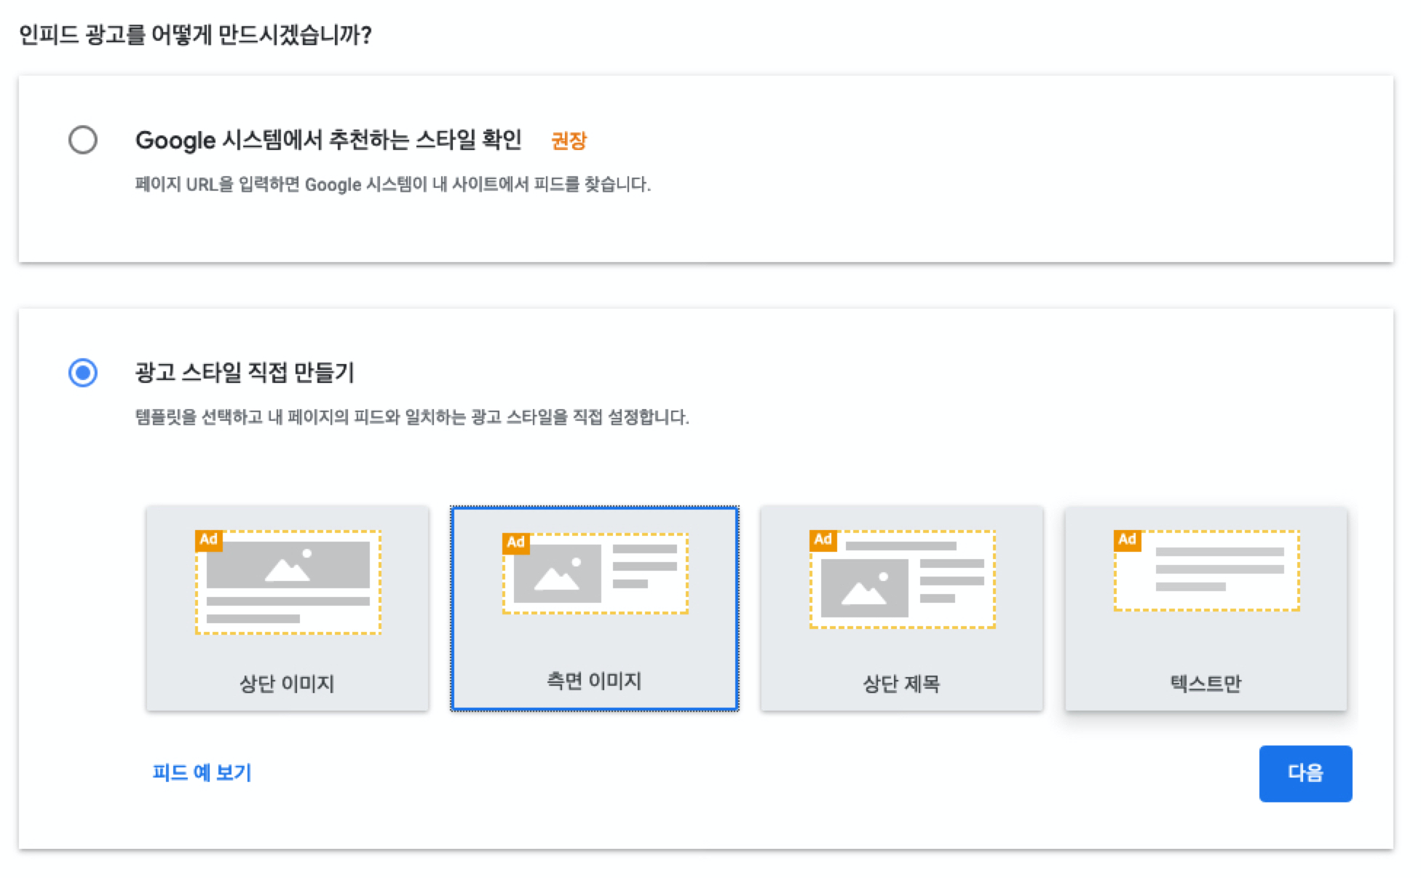1421x878 pixels.
Task: Select the 상단 이미지 template preview icon
Action: 288,582
